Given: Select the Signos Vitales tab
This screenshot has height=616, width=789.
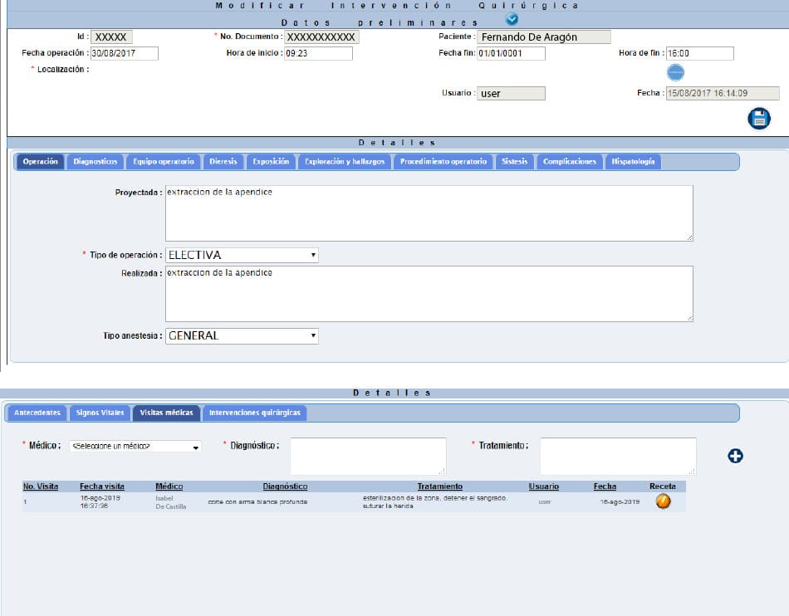Looking at the screenshot, I should click(x=101, y=412).
